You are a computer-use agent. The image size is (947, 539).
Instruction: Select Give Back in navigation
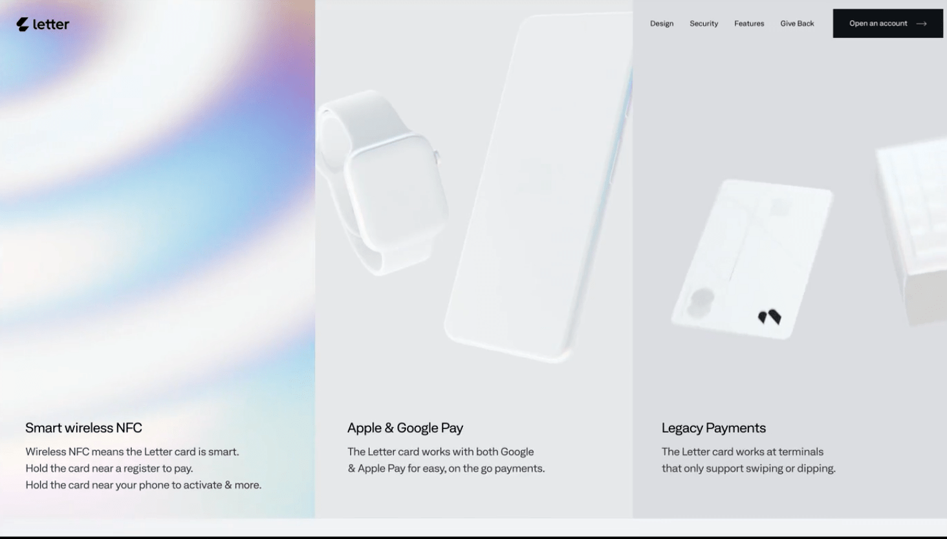[x=797, y=23]
